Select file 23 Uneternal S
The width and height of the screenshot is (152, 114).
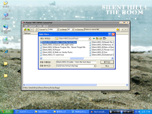coord(102,55)
